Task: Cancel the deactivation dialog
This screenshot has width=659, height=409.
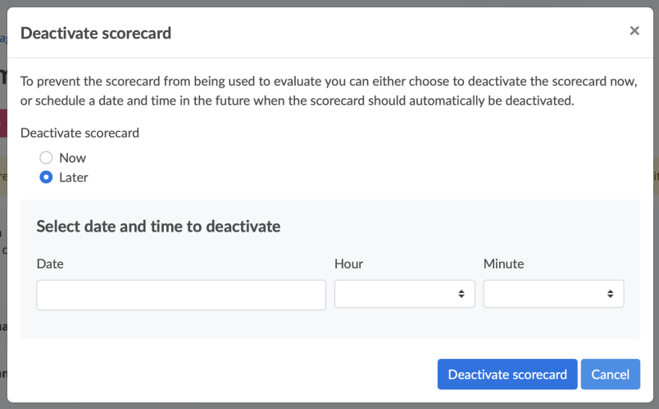Action: coord(610,375)
